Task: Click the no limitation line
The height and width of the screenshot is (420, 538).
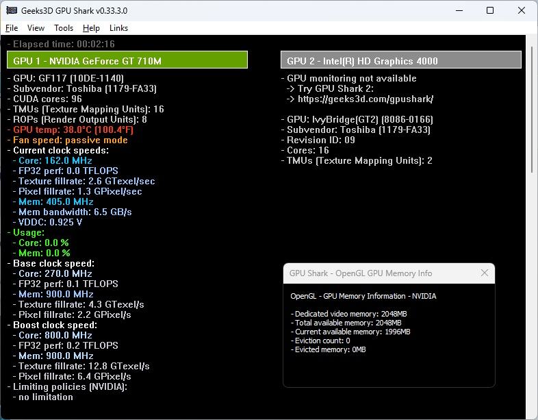Action: tap(43, 397)
